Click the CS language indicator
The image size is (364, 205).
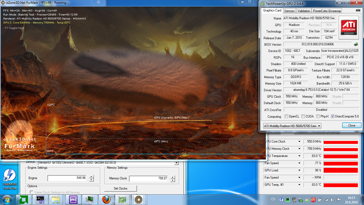click(273, 199)
